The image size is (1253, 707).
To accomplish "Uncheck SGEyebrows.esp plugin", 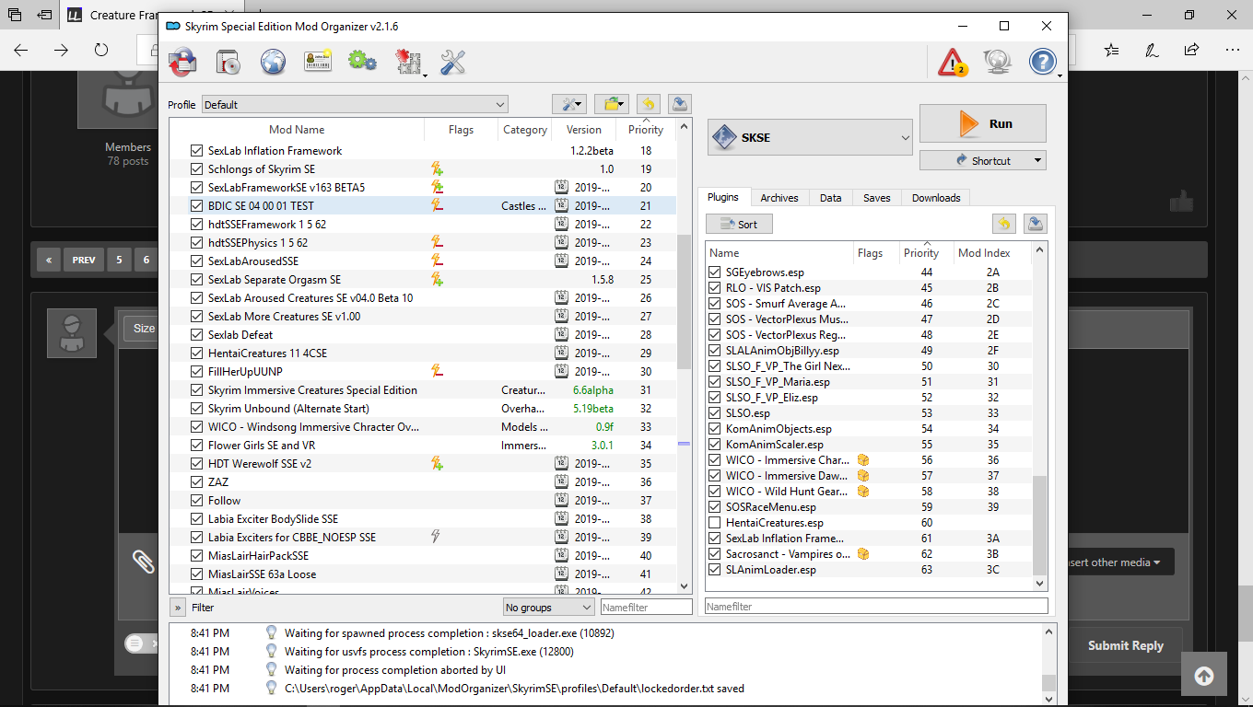I will click(x=714, y=272).
